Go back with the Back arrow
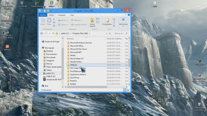Image resolution: width=207 pixels, height=116 pixels. tap(42, 34)
